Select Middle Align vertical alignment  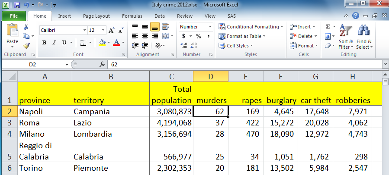click(x=145, y=27)
